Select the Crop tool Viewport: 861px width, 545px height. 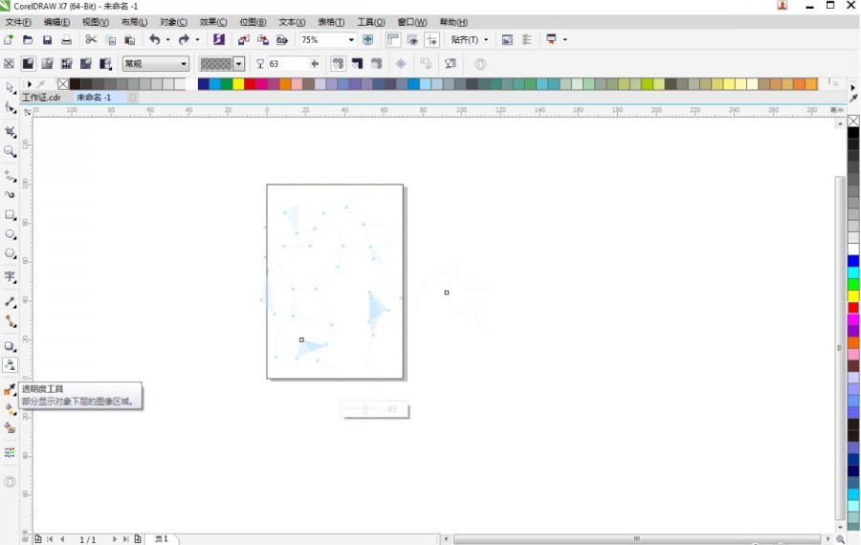point(10,132)
